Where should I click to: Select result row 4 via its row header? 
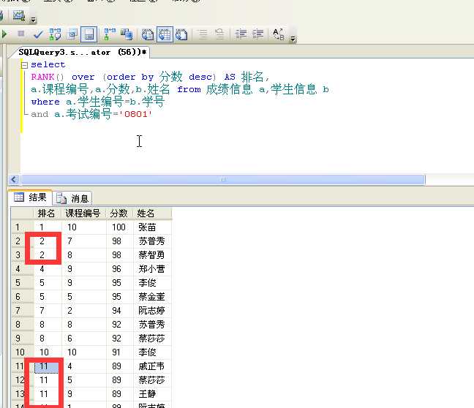(23, 268)
